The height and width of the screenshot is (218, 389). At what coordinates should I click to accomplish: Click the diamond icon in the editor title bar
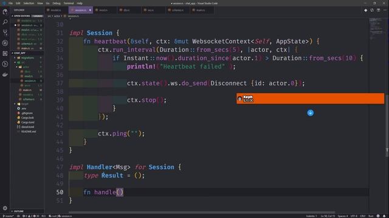tap(366, 10)
